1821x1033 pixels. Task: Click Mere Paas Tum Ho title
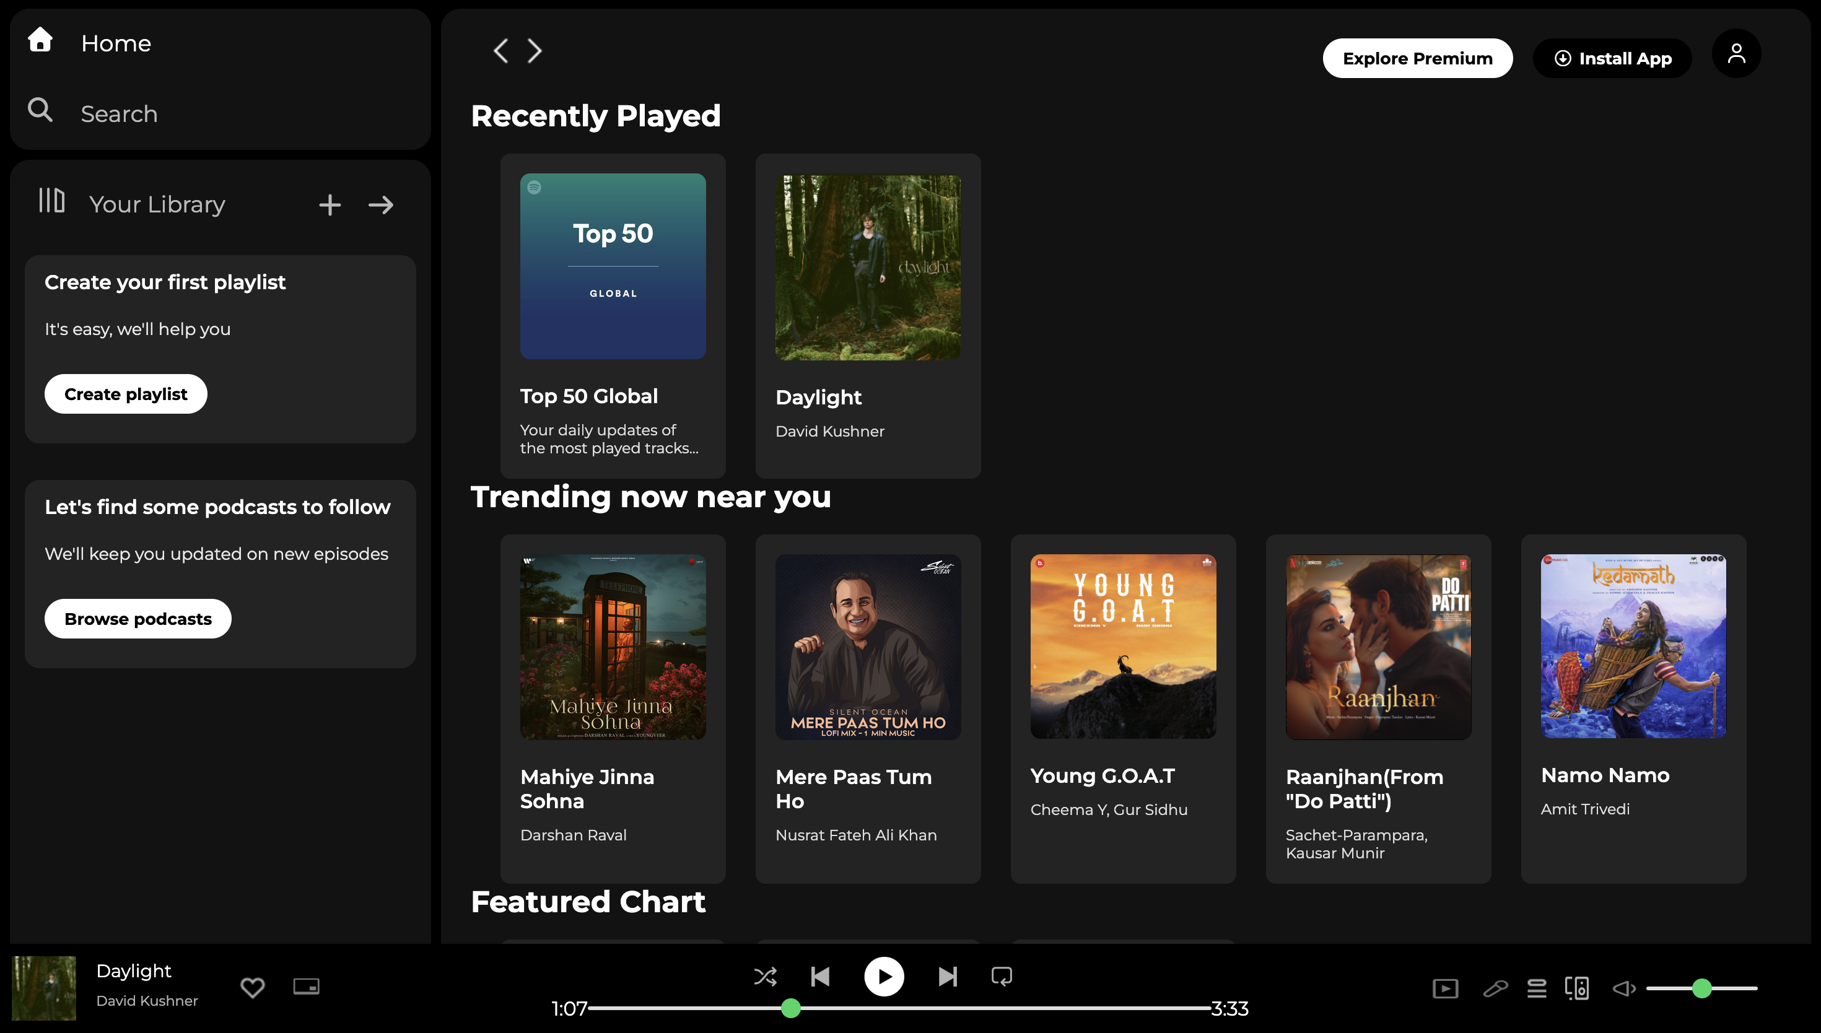click(854, 789)
